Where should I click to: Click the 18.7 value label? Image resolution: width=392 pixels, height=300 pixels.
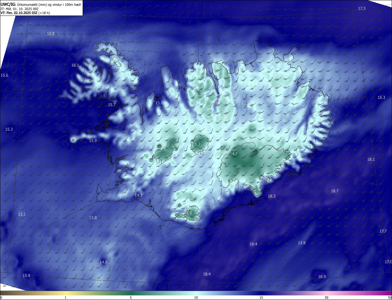coord(335,191)
